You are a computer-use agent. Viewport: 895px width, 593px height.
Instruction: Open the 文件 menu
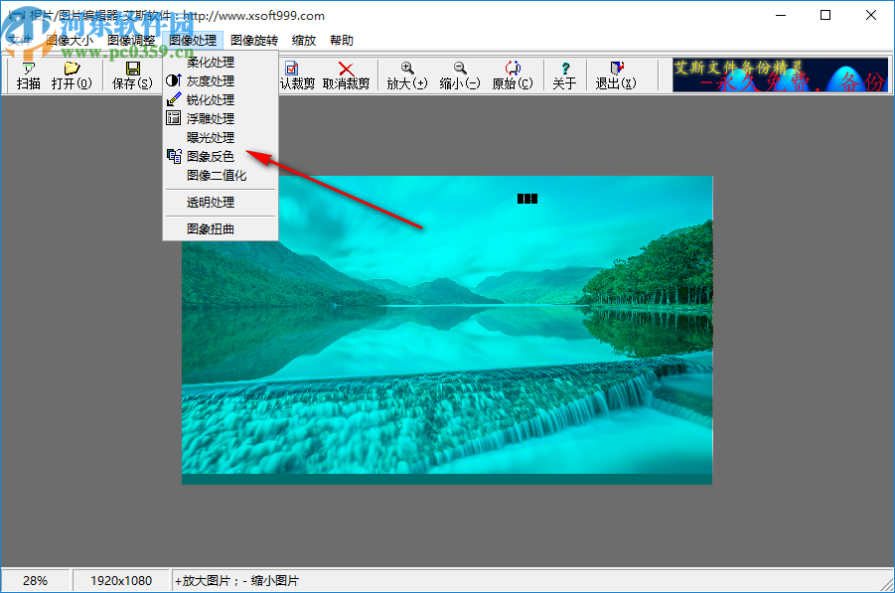[20, 40]
